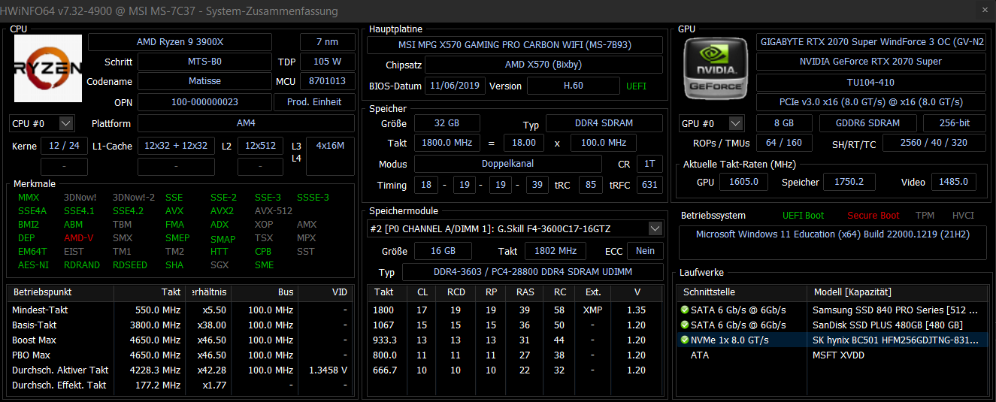This screenshot has height=402, width=996.
Task: Click the MSI MPG X570 GAMING PRO CARBON field
Action: [515, 44]
